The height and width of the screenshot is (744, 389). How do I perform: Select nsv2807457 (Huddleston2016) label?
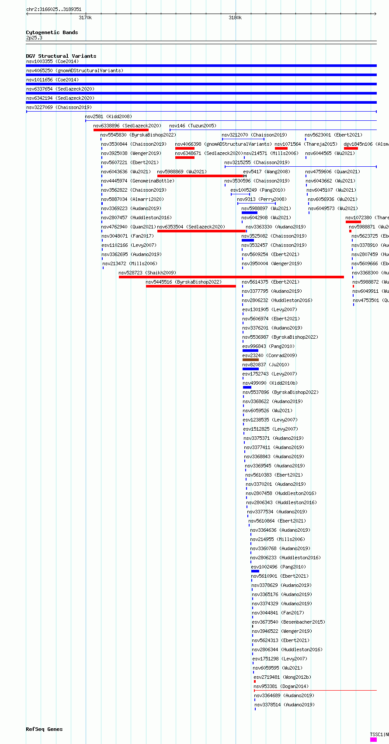pyautogui.click(x=137, y=218)
